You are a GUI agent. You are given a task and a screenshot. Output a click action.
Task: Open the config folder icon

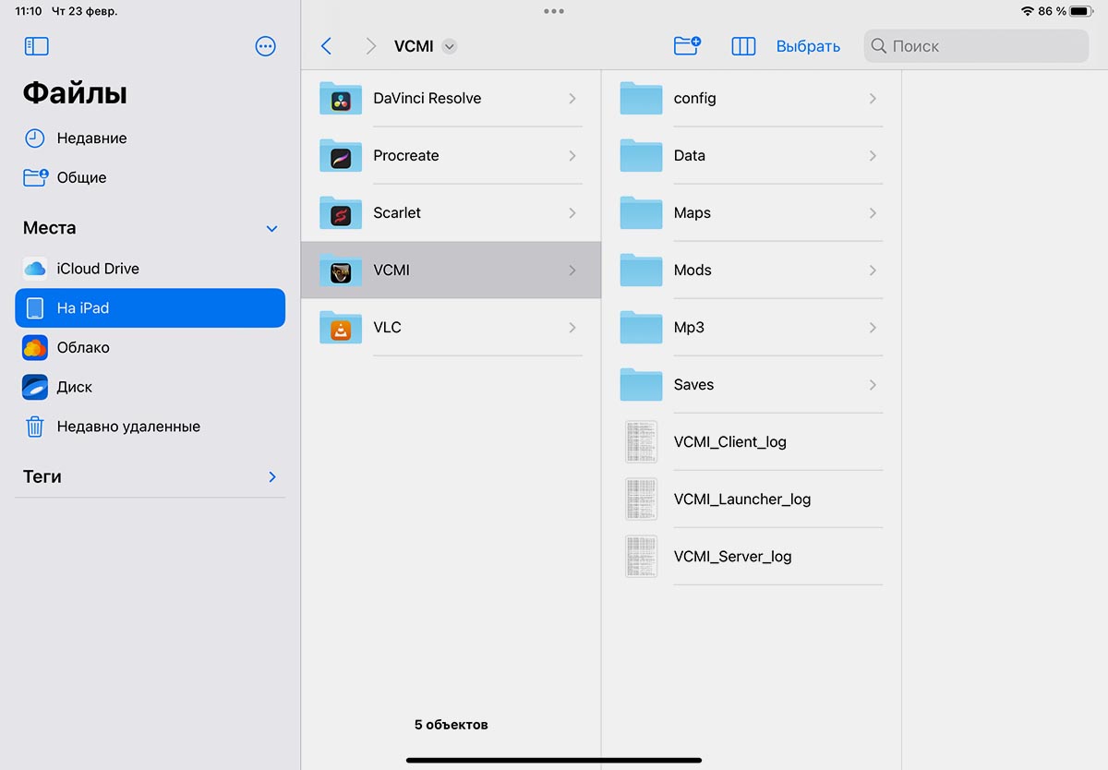[641, 98]
